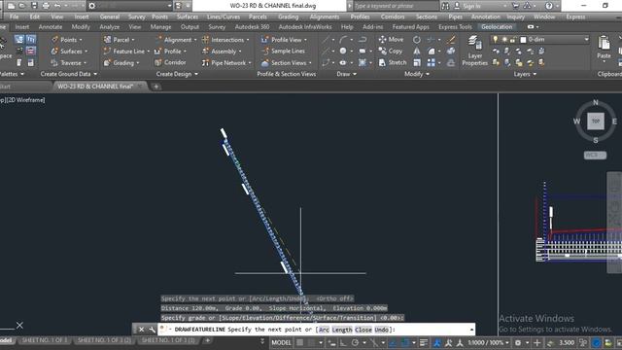The height and width of the screenshot is (350, 622).
Task: Click the Stretch tool
Action: click(393, 62)
